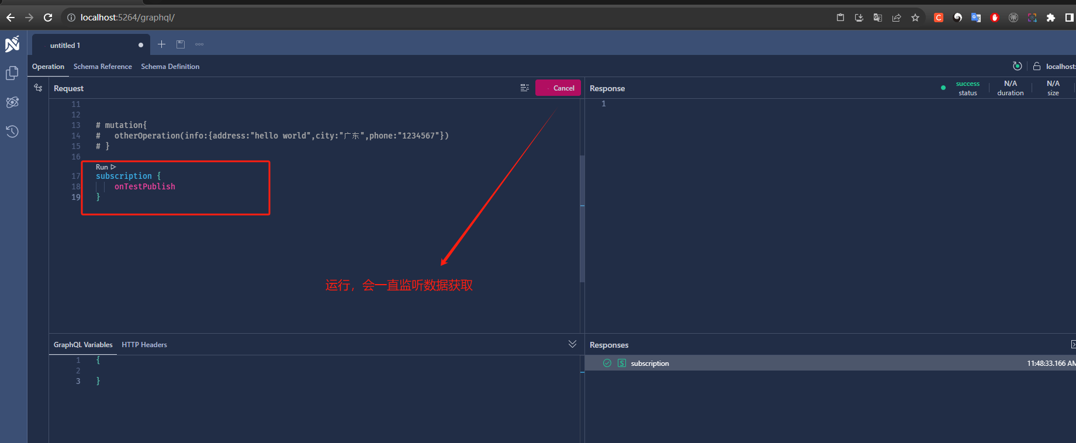Format the request with the beautify icon
This screenshot has height=443, width=1076.
[x=525, y=88]
